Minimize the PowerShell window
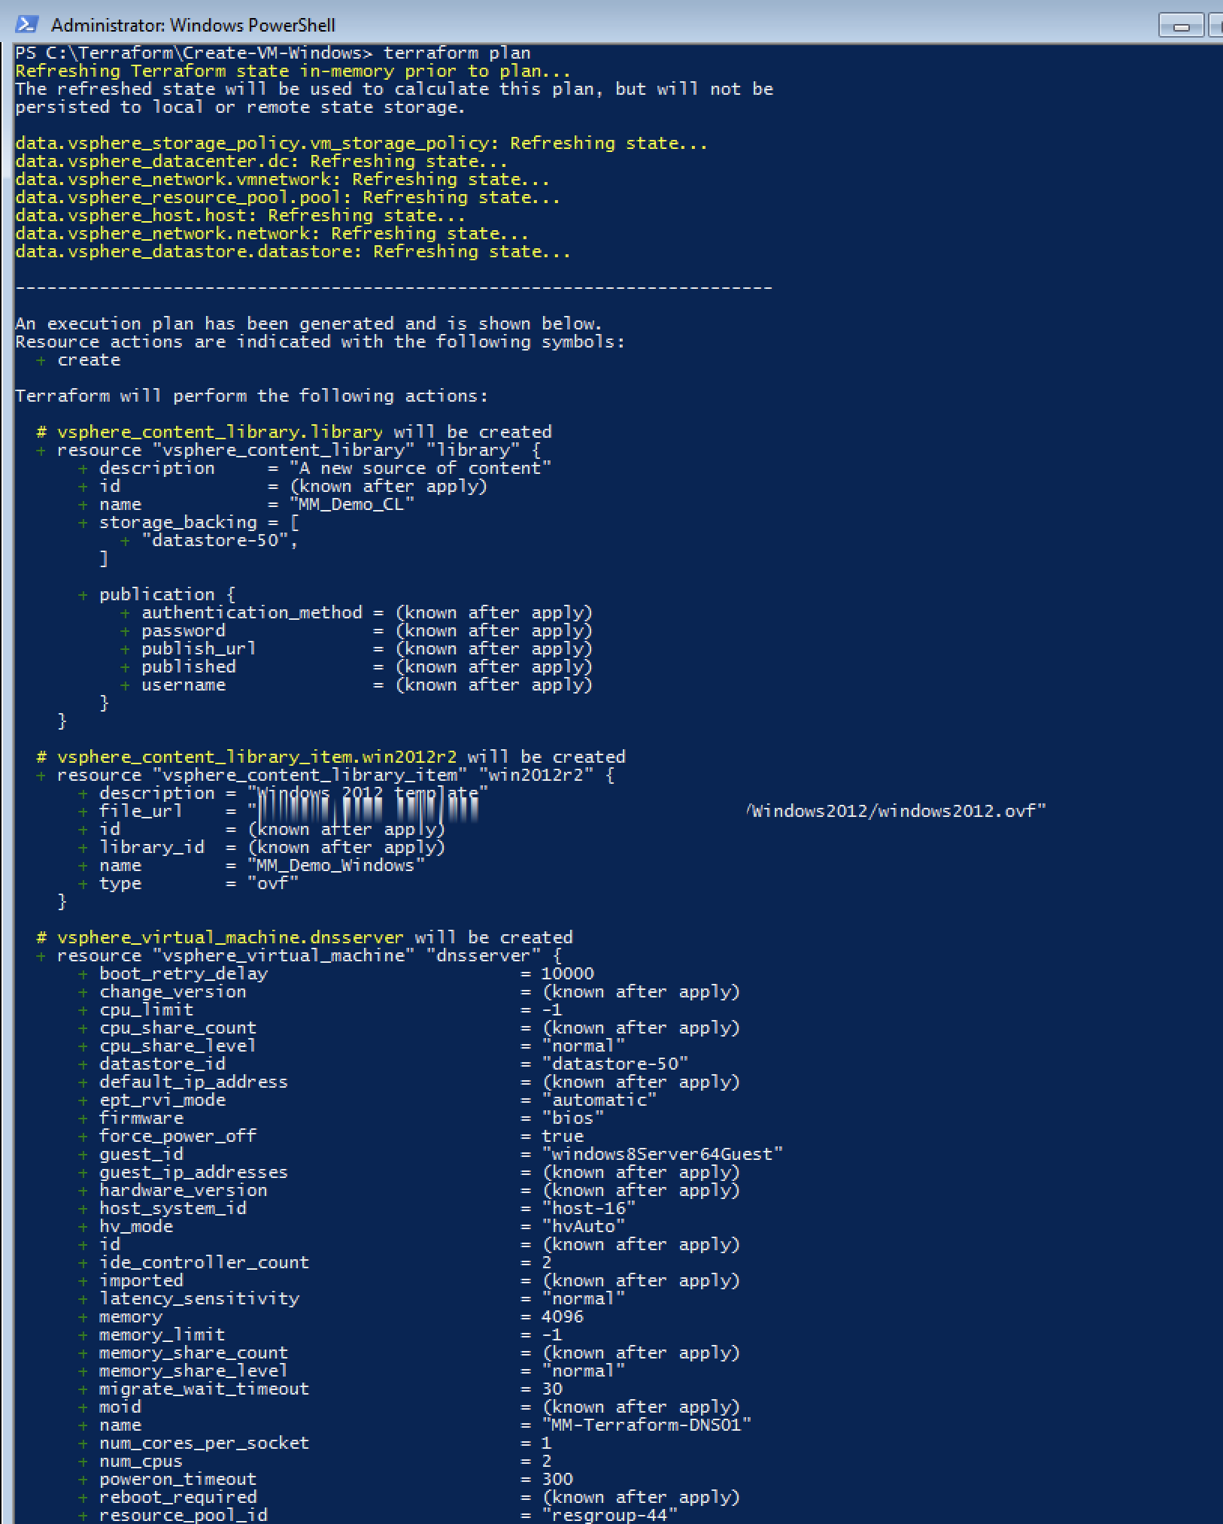 1181,26
